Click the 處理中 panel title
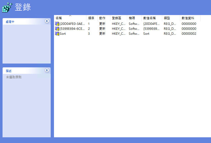The height and width of the screenshot is (143, 211). point(10,22)
